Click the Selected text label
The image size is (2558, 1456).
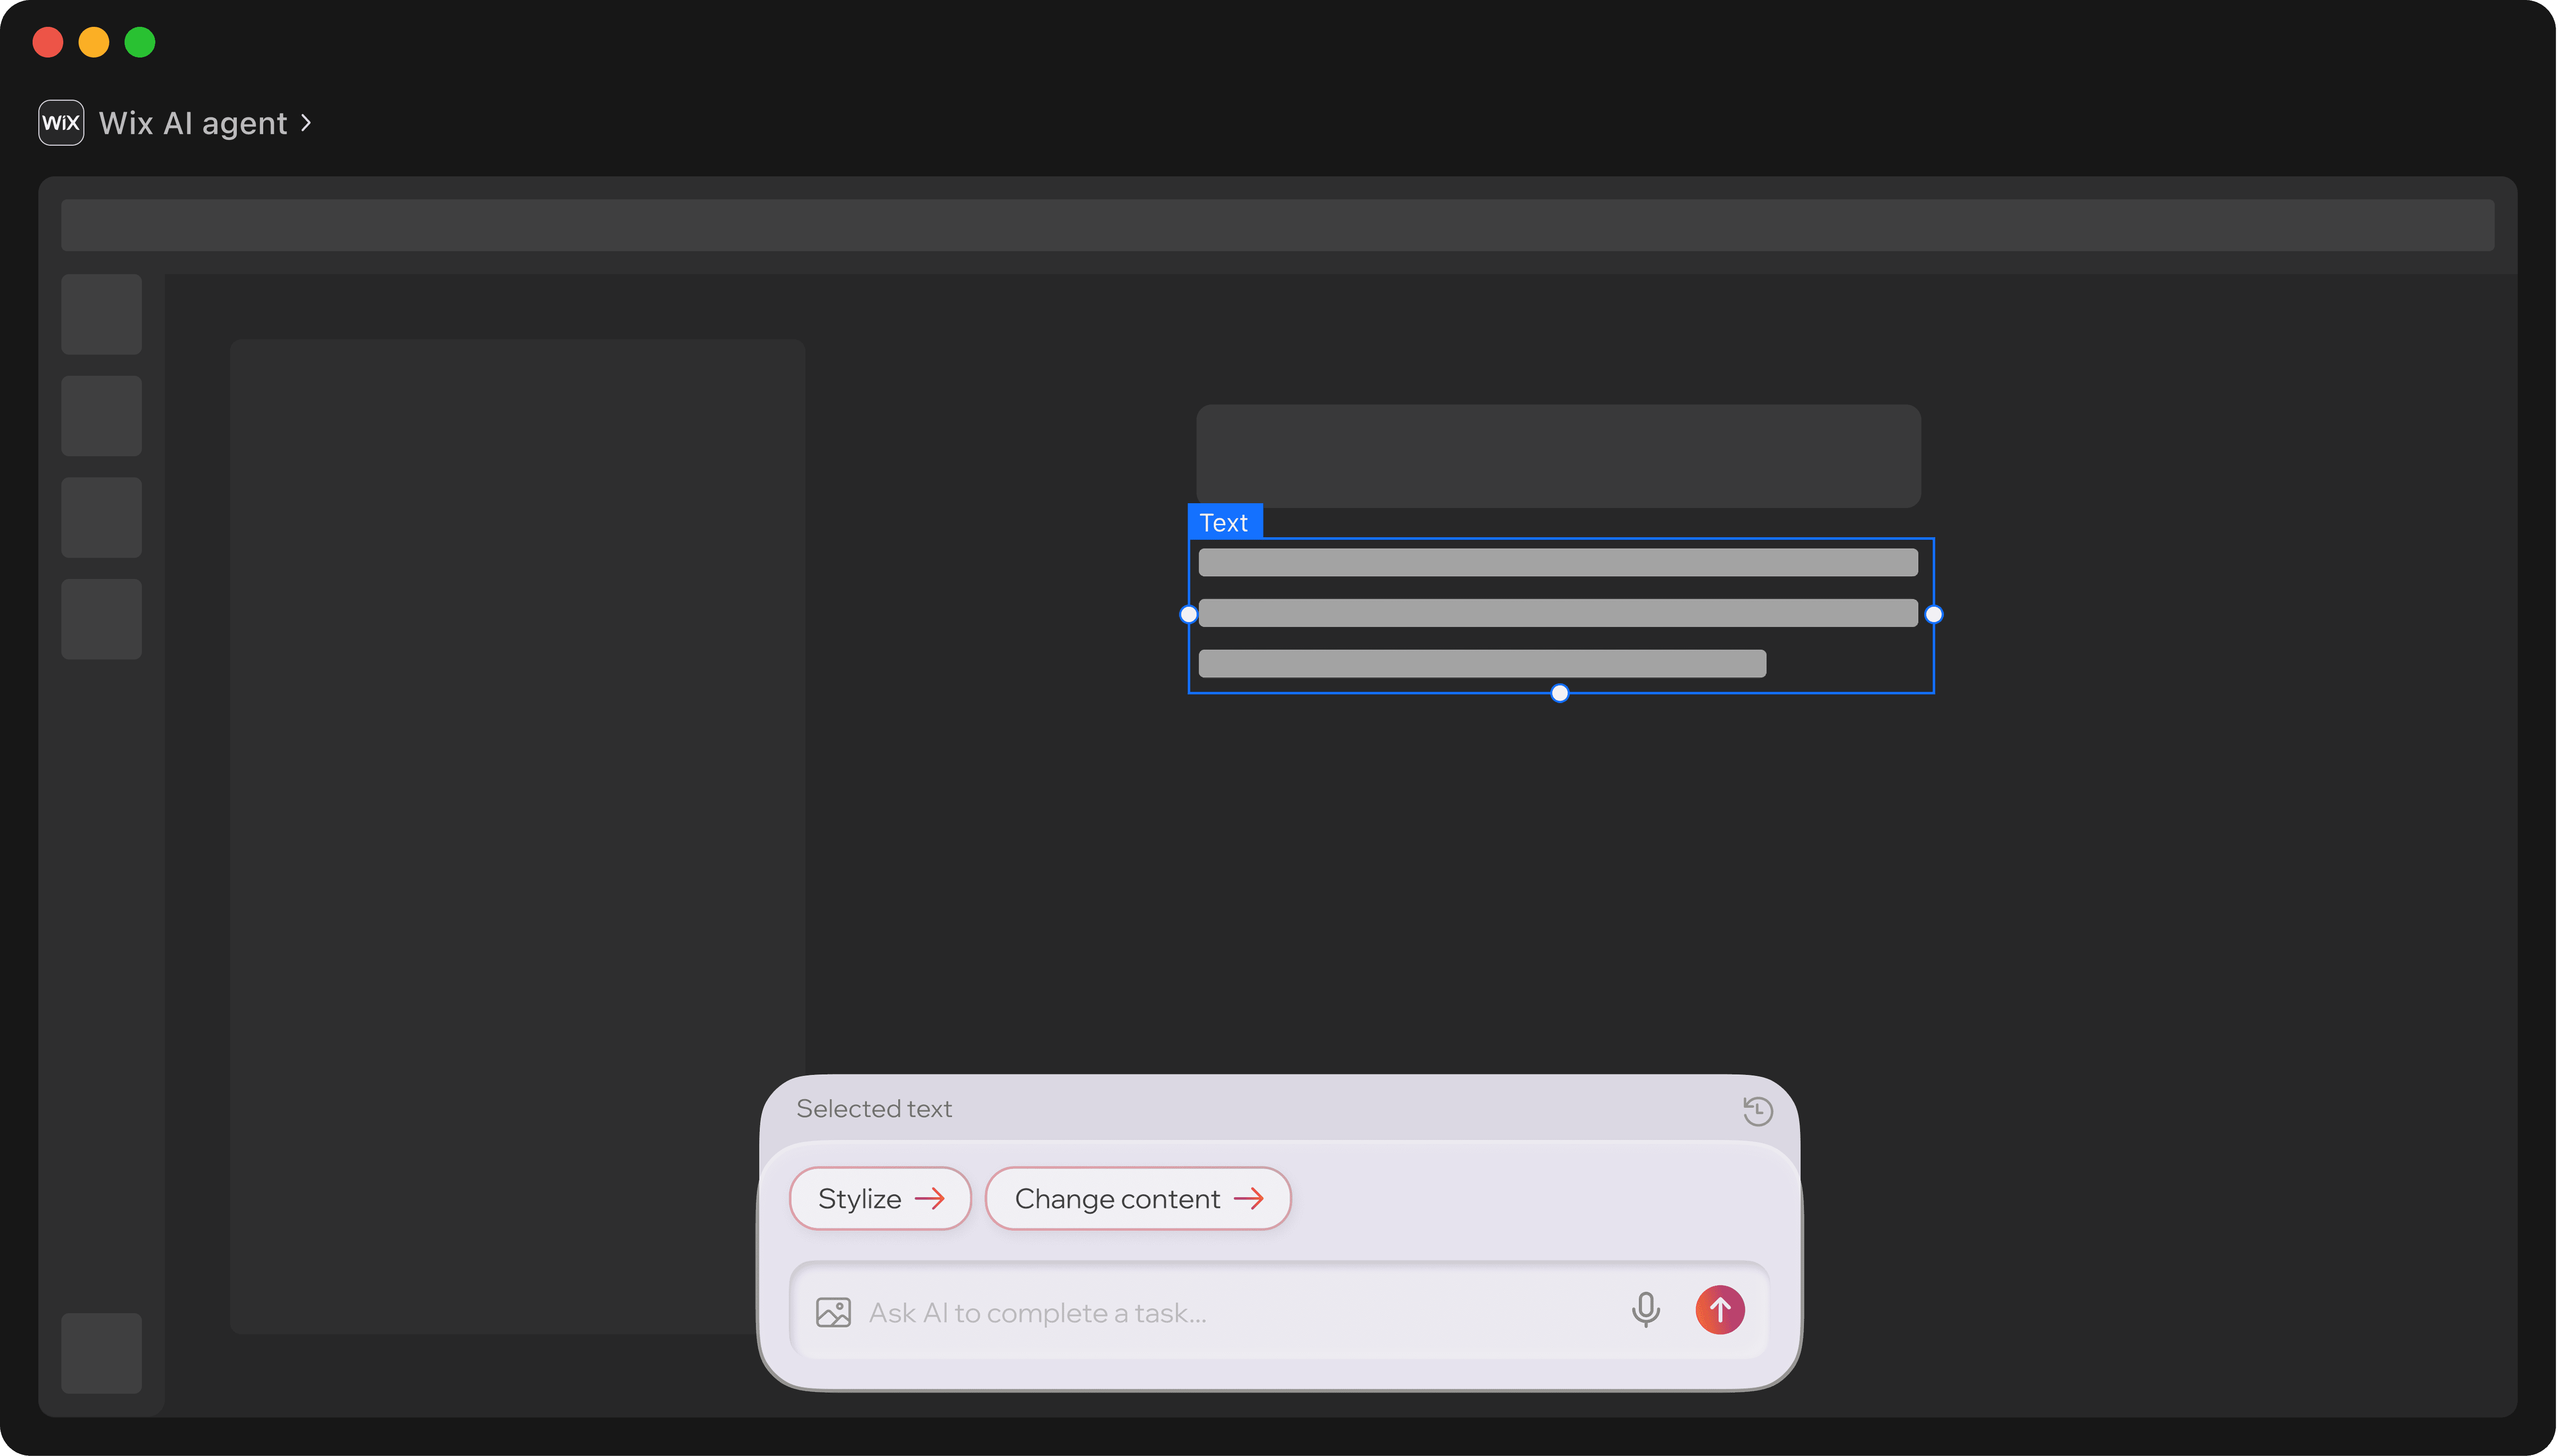pyautogui.click(x=874, y=1109)
